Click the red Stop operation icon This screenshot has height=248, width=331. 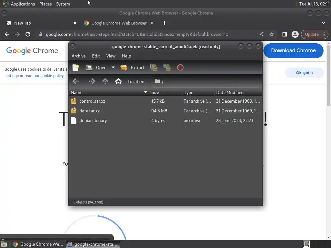pyautogui.click(x=180, y=67)
